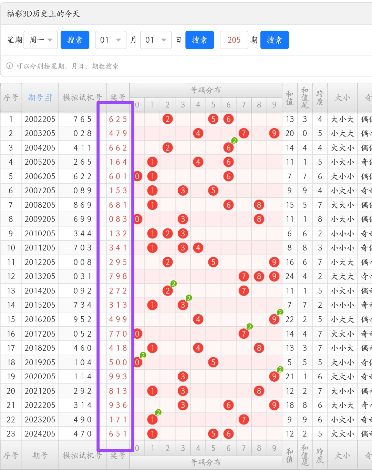The width and height of the screenshot is (372, 471).
Task: Click red ball 6 in row 2022205
Action: (228, 405)
